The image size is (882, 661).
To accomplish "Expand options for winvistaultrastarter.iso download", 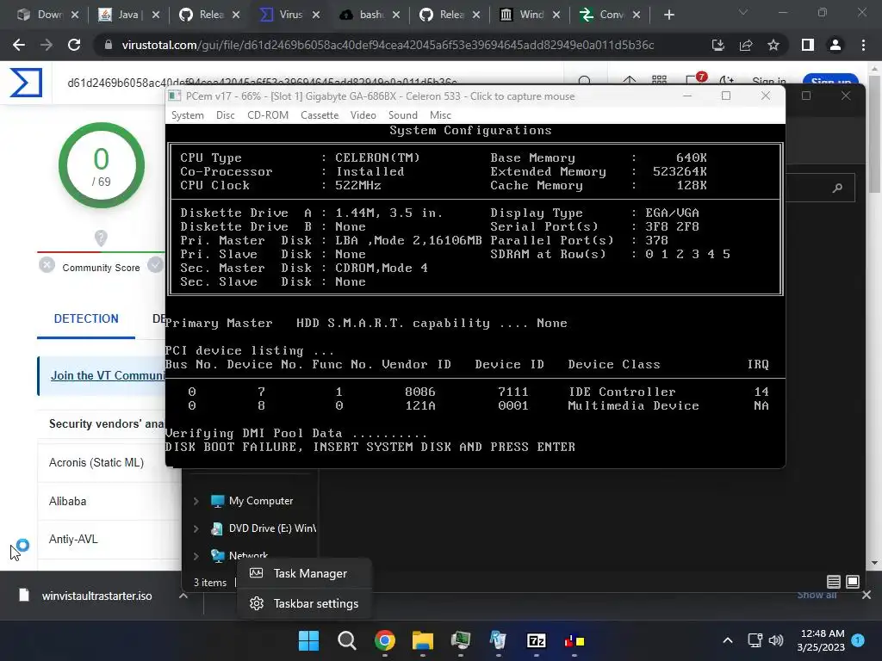I will point(183,596).
